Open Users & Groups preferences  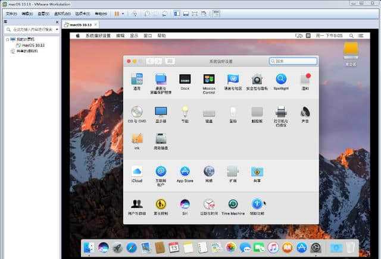tap(137, 207)
